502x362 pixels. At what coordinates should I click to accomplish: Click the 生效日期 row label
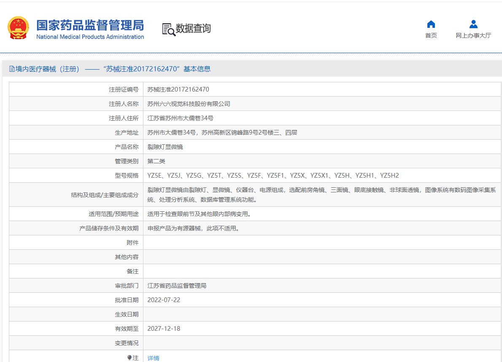pos(127,314)
